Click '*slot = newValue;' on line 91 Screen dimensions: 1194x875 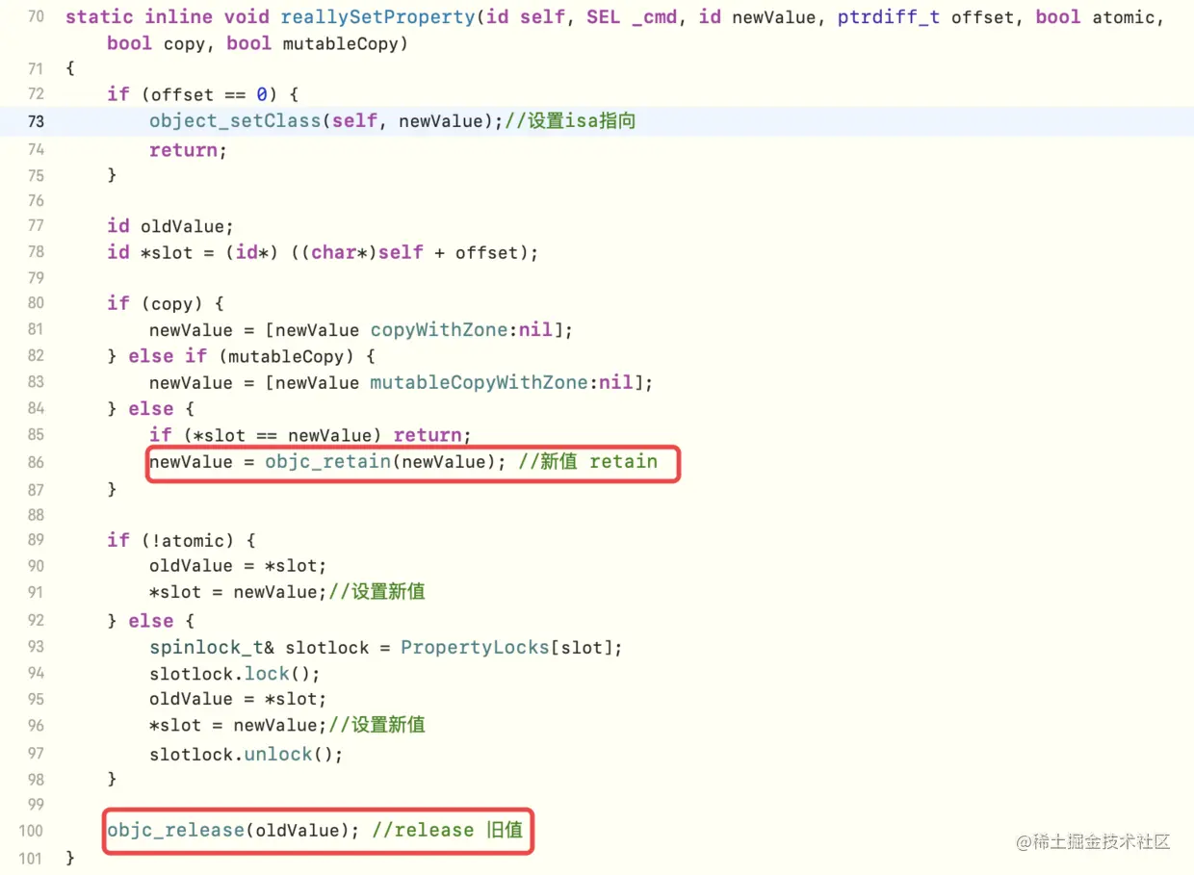(238, 592)
